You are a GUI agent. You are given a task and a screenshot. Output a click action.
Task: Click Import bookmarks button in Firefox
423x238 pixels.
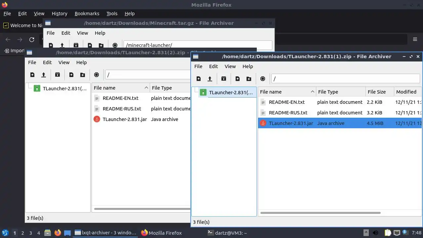[x=14, y=51]
